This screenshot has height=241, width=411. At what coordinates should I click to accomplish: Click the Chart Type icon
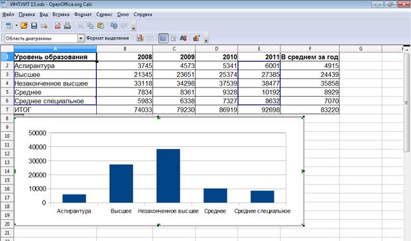tap(140, 38)
